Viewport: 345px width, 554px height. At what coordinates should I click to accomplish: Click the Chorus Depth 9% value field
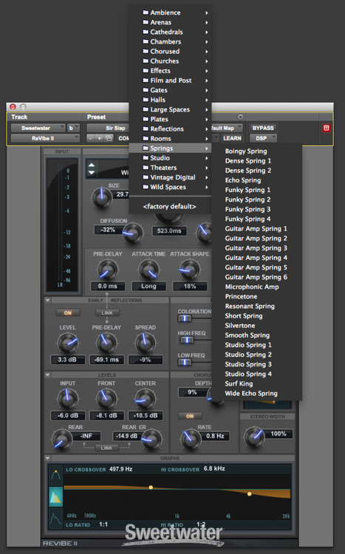[192, 392]
